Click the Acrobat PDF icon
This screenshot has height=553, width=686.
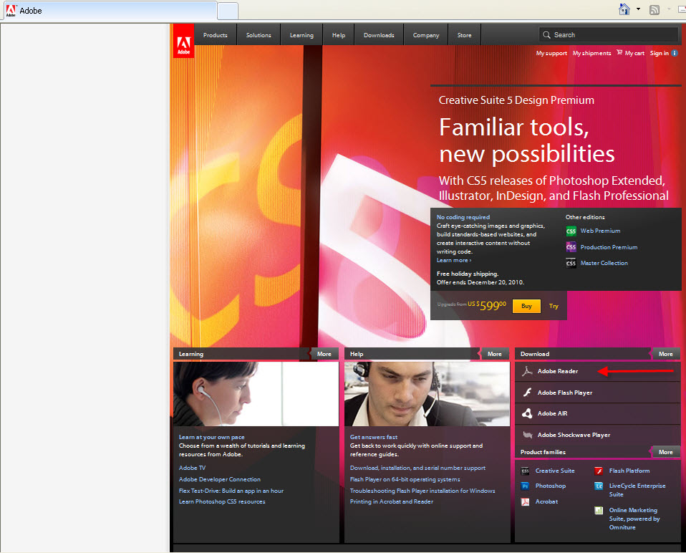pyautogui.click(x=525, y=502)
